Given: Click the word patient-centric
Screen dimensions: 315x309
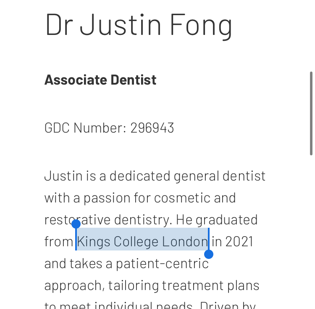Looking at the screenshot, I should pyautogui.click(x=162, y=264).
